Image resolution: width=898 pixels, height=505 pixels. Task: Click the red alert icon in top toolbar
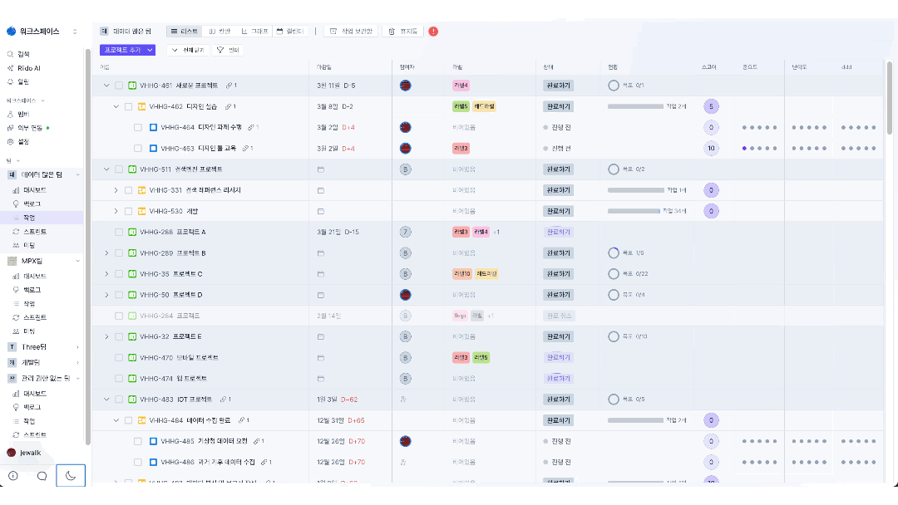click(433, 32)
